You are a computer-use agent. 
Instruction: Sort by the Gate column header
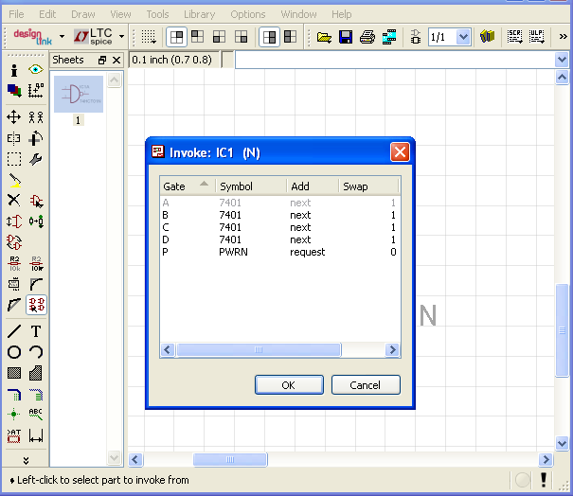tap(187, 186)
